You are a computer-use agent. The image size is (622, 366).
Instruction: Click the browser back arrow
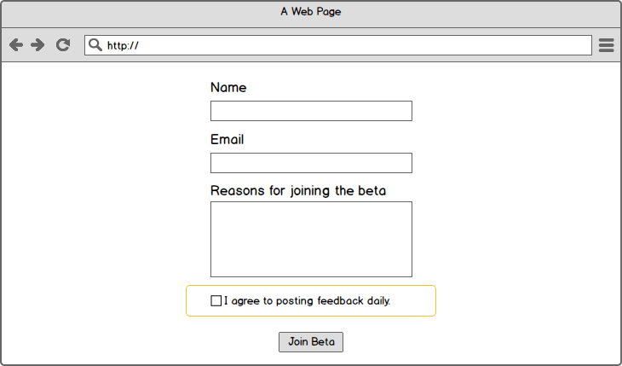pyautogui.click(x=15, y=45)
